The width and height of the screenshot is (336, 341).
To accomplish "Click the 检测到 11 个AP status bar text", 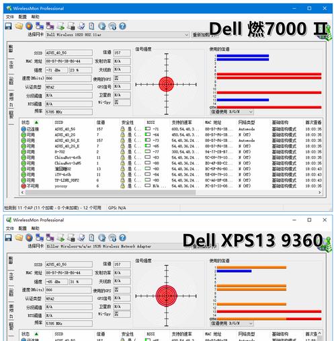I will coord(53,208).
